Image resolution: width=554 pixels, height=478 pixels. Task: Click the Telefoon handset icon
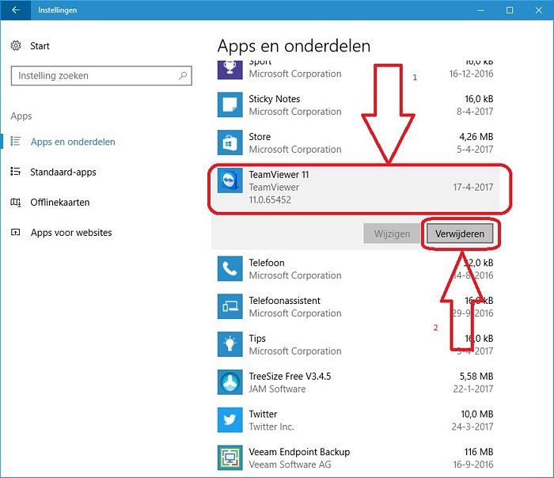[x=230, y=269]
